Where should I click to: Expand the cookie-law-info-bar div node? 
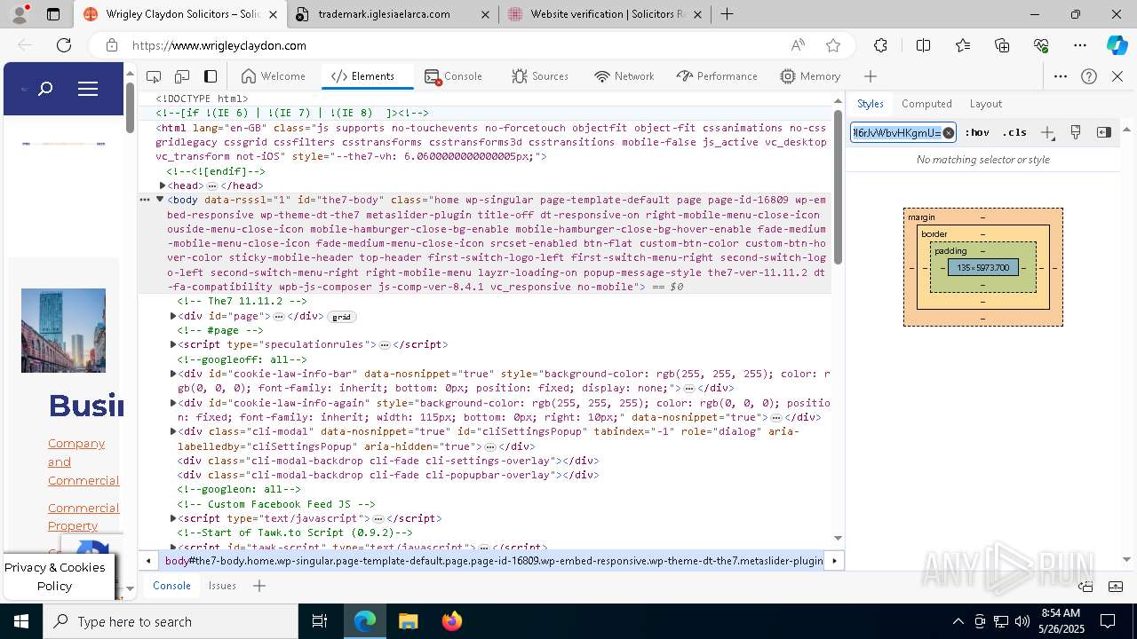coord(173,374)
